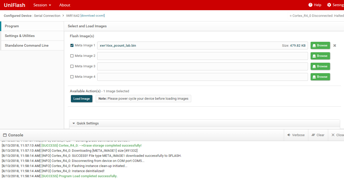Browse for Meta Image 4 file
Image resolution: width=344 pixels, height=180 pixels.
click(320, 77)
